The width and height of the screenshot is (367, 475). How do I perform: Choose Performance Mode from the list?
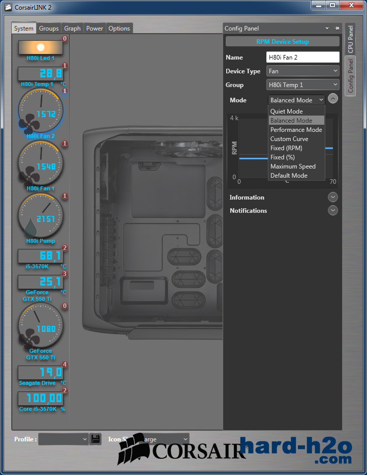click(296, 130)
